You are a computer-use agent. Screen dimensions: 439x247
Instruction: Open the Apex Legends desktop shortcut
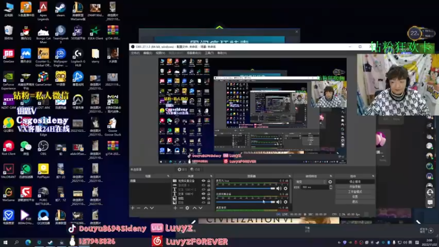43,10
